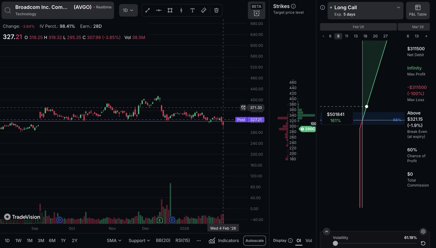Switch the strikes display to OI
Screen dimensions: 436x248
point(299,240)
